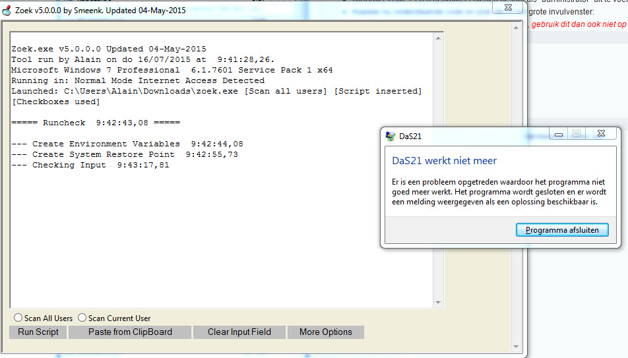Click the Zoek application icon in title bar
The image size is (628, 358).
point(7,11)
